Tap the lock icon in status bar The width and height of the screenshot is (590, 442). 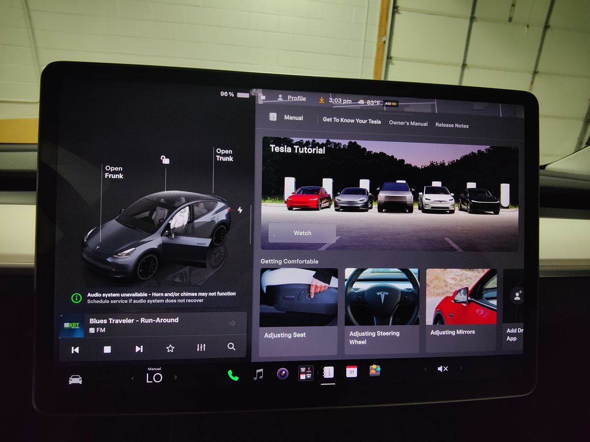(x=263, y=97)
